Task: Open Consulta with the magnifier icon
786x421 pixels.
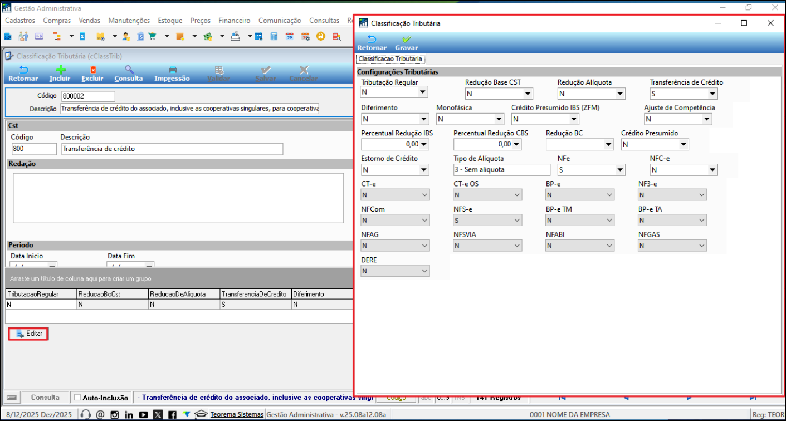Action: (129, 70)
